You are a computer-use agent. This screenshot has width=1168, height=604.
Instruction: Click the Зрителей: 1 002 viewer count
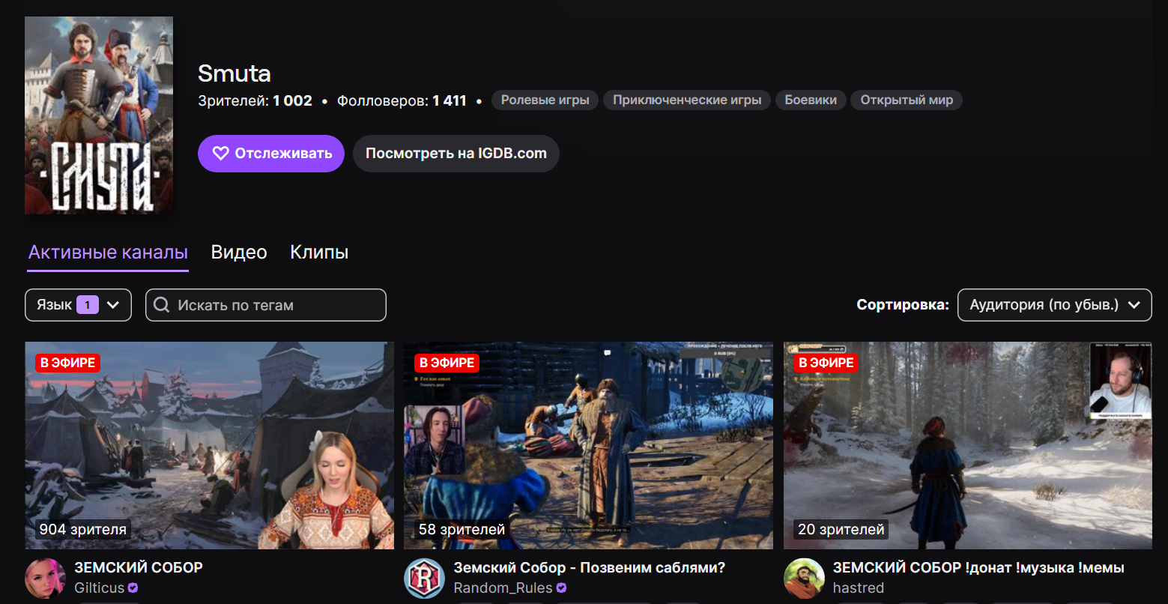(255, 100)
